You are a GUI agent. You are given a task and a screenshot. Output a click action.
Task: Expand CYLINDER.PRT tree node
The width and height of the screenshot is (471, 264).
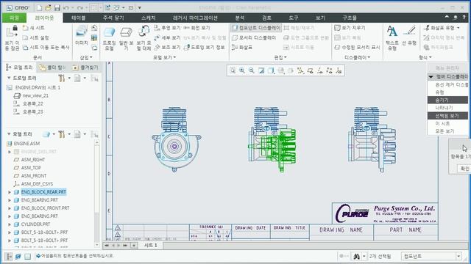[x=10, y=224]
